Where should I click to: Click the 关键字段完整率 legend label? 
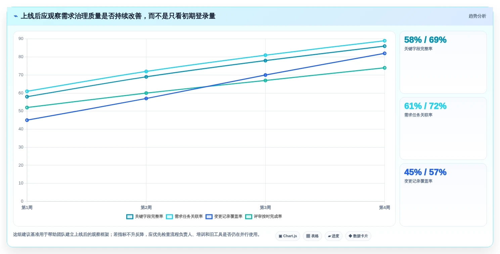coord(149,217)
